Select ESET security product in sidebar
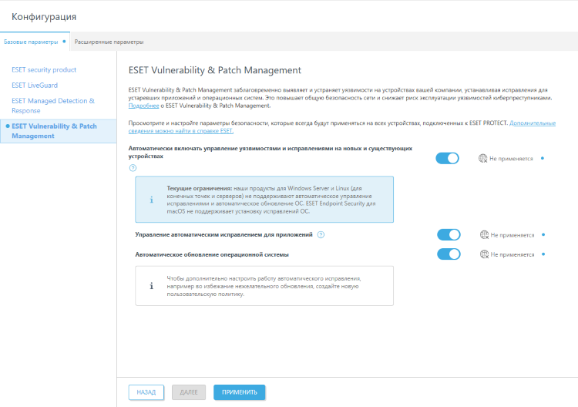 (x=44, y=69)
